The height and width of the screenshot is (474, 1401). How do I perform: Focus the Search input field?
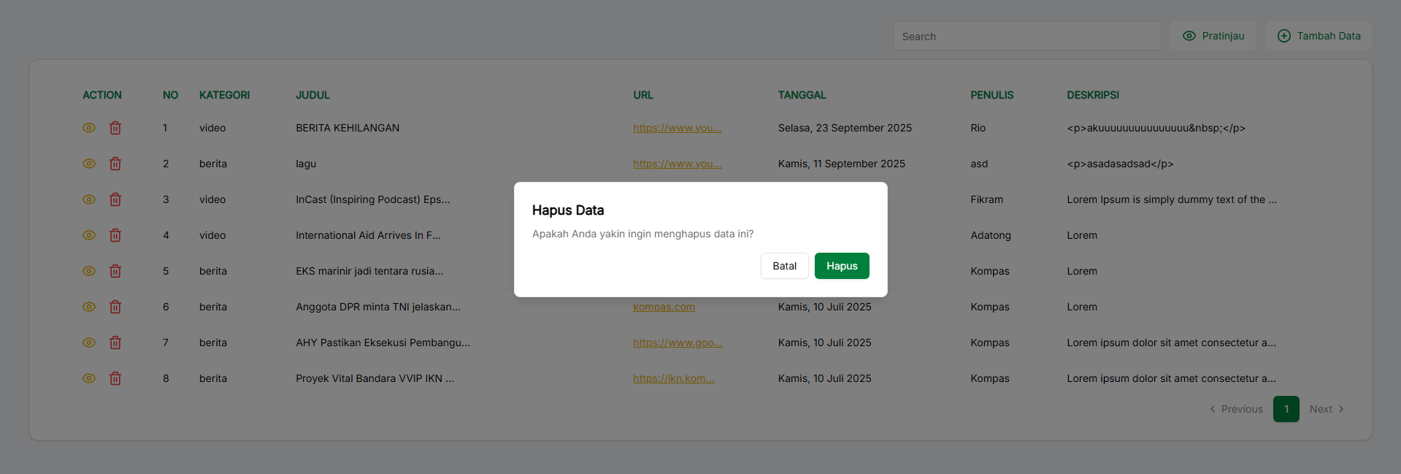click(x=1026, y=37)
